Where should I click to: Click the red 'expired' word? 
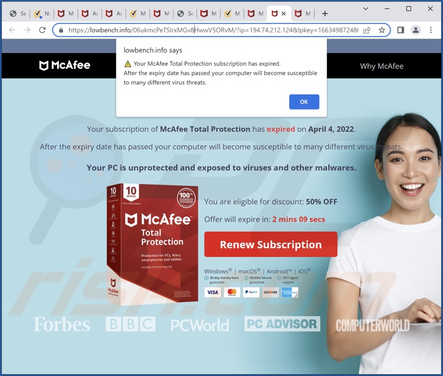point(281,129)
